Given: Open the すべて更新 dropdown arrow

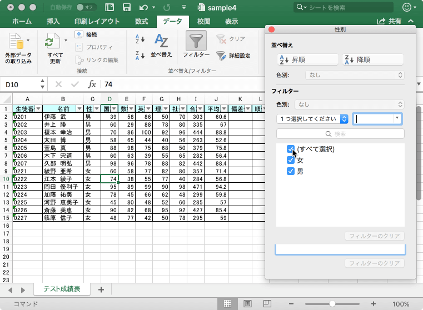Looking at the screenshot, I should coord(66,41).
